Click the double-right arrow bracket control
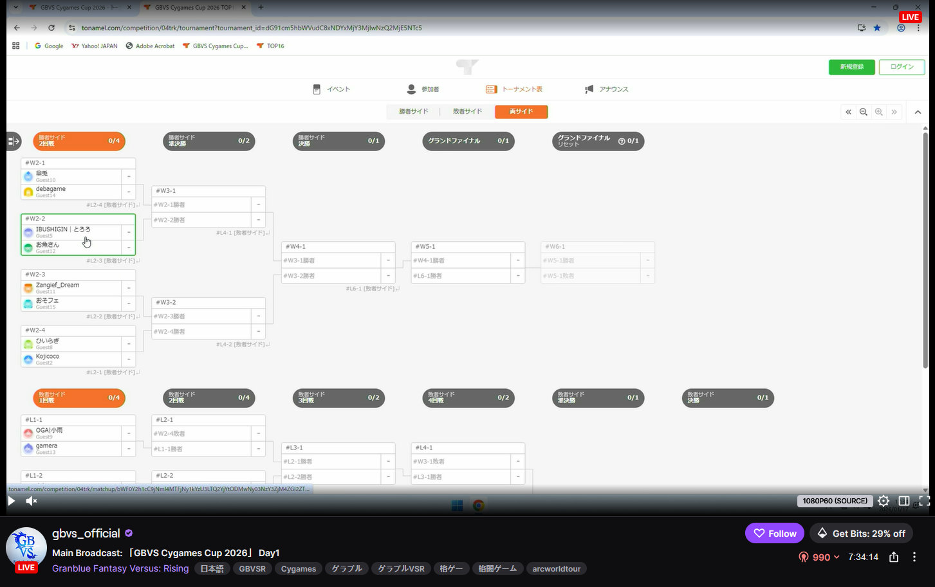 [894, 112]
